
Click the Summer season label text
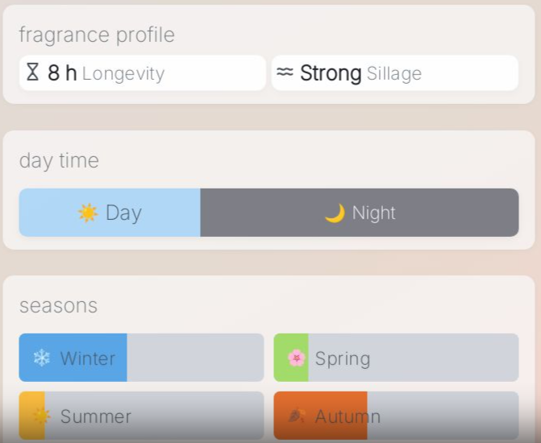[95, 416]
